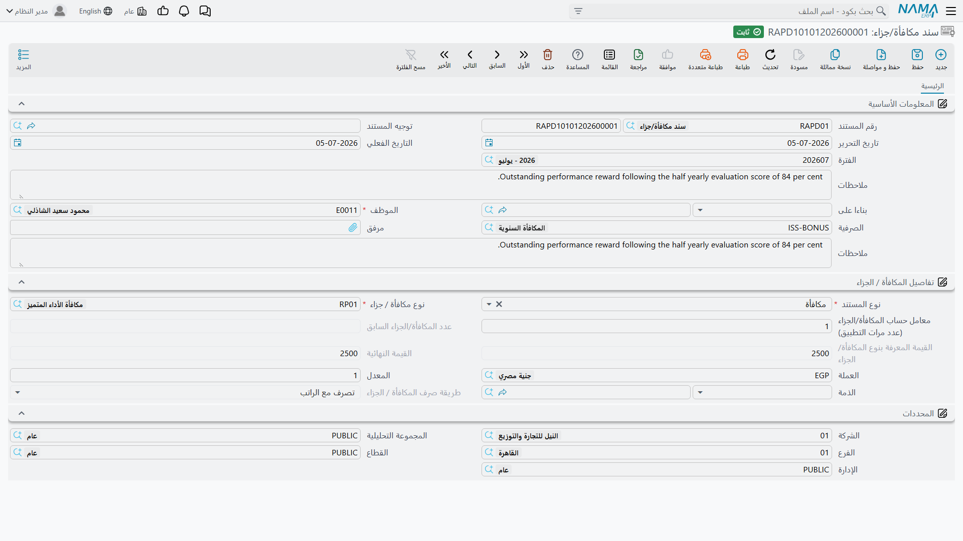Collapse the تفاصيل المكافأة / الجزاء section
963x541 pixels.
[22, 282]
